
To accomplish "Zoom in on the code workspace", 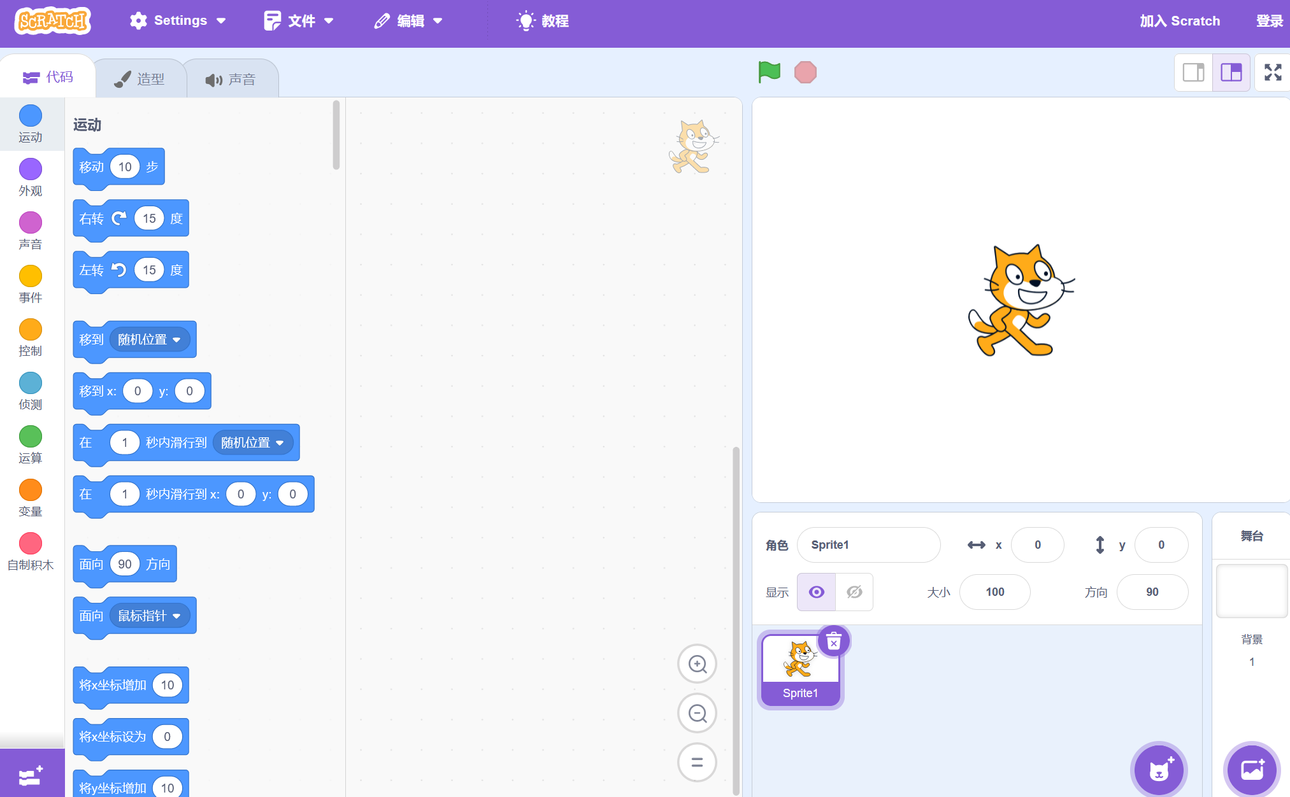I will pyautogui.click(x=697, y=664).
